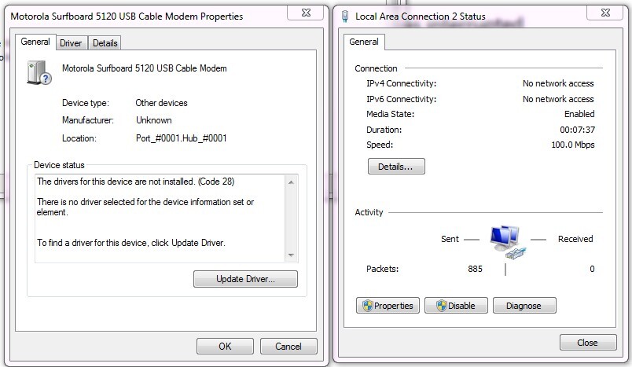Click the 'Speed:' label
Screen dimensions: 632x367
(x=380, y=145)
